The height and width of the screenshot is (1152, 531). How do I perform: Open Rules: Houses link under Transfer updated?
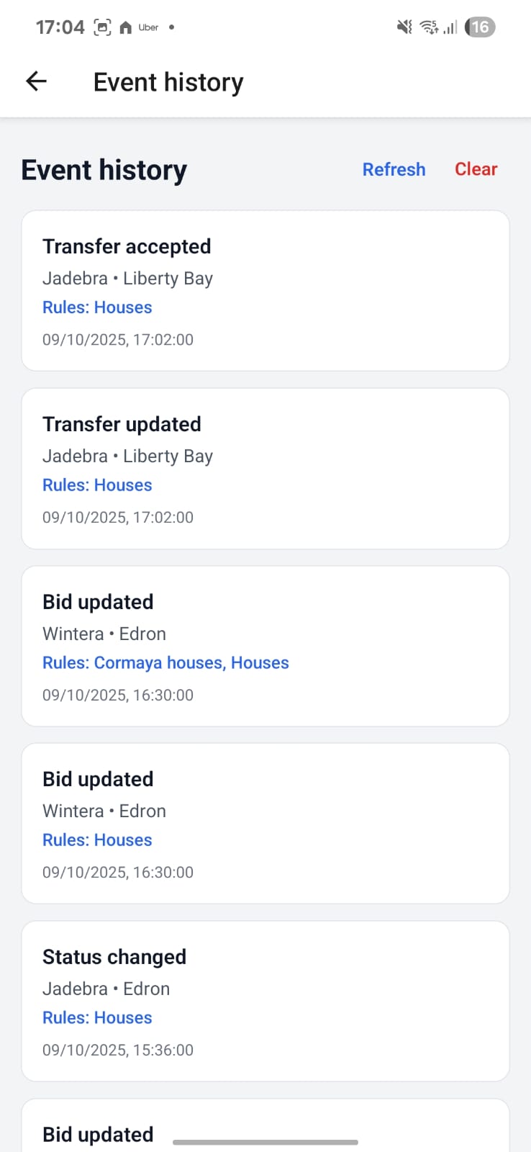coord(97,485)
